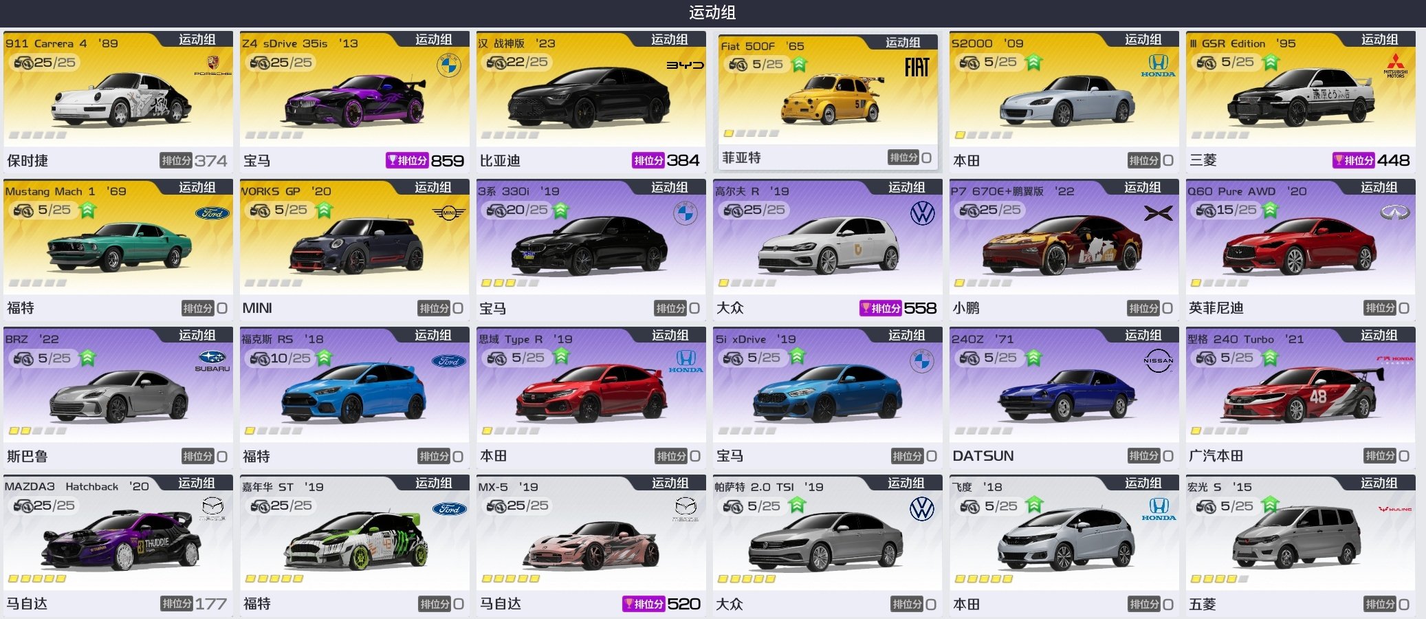The height and width of the screenshot is (619, 1426).
Task: Open the 福克斯 RS '18 blue car
Action: click(353, 393)
